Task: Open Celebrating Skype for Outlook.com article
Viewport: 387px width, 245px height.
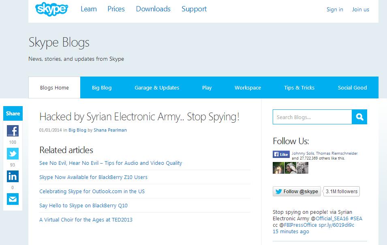Action: pos(92,192)
